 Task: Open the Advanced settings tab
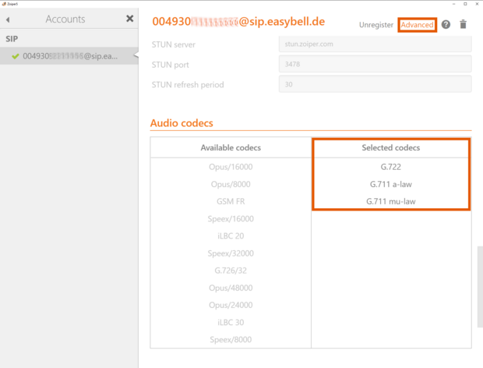pos(417,25)
